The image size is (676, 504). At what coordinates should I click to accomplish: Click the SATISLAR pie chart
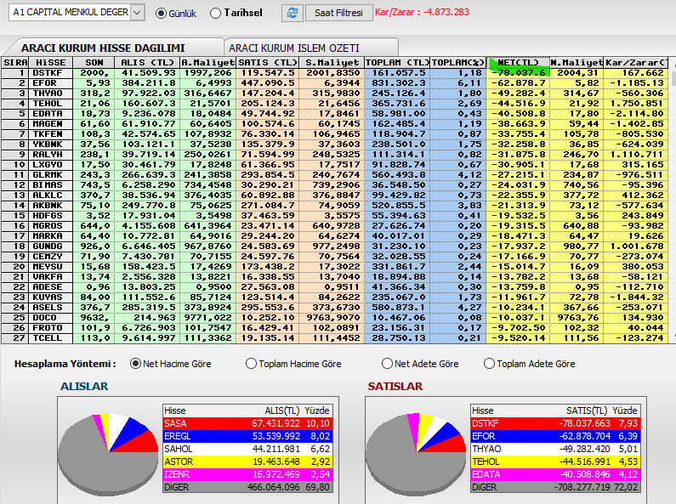tap(416, 453)
